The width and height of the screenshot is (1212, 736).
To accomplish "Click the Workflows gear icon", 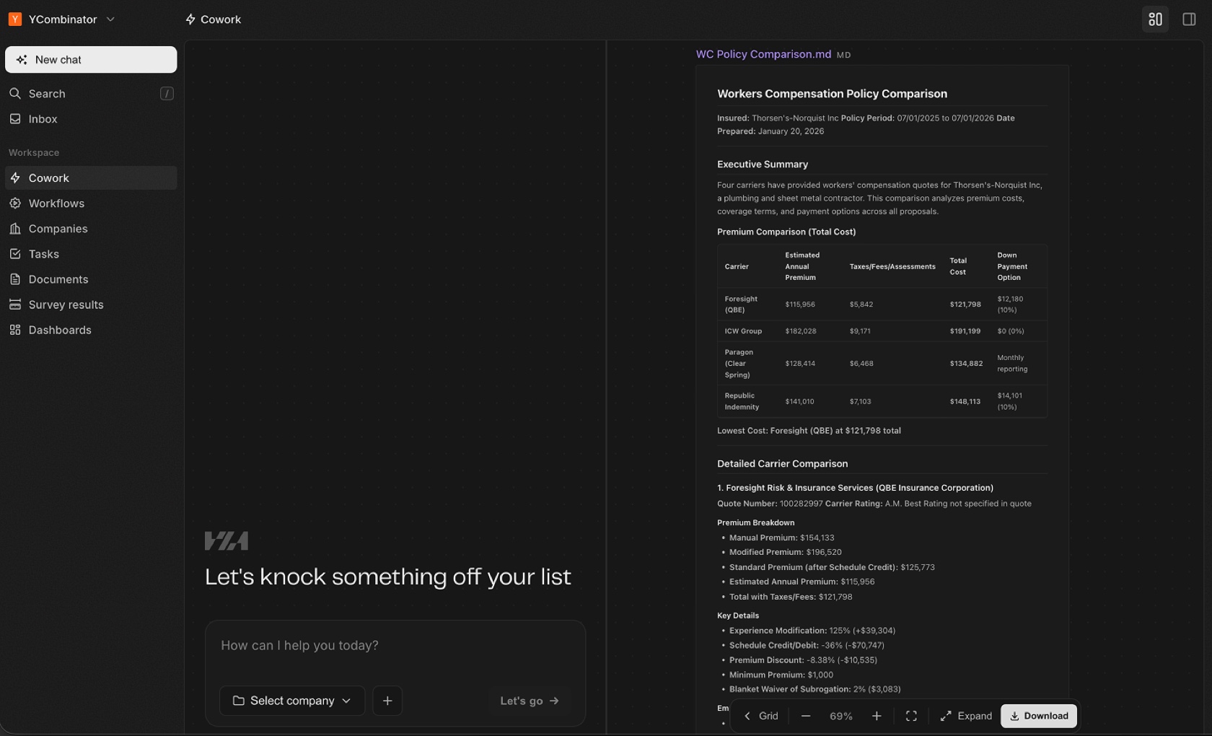I will click(15, 203).
